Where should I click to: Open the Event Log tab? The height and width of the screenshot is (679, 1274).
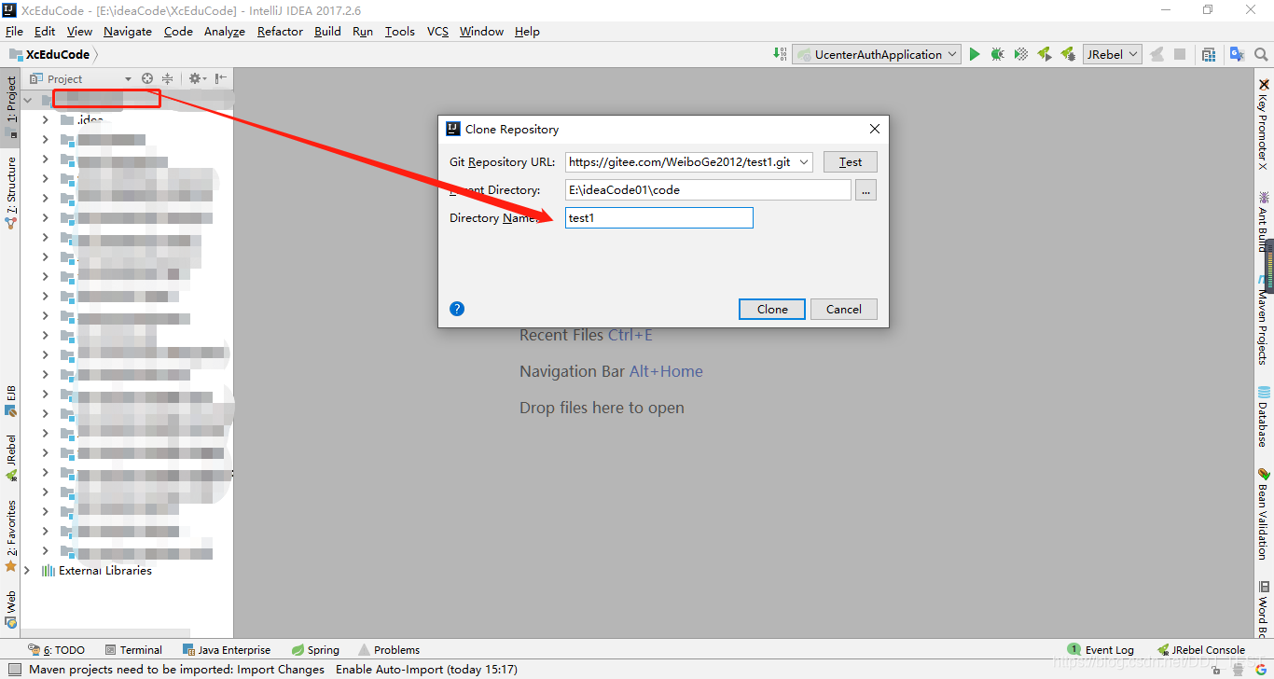(1101, 650)
